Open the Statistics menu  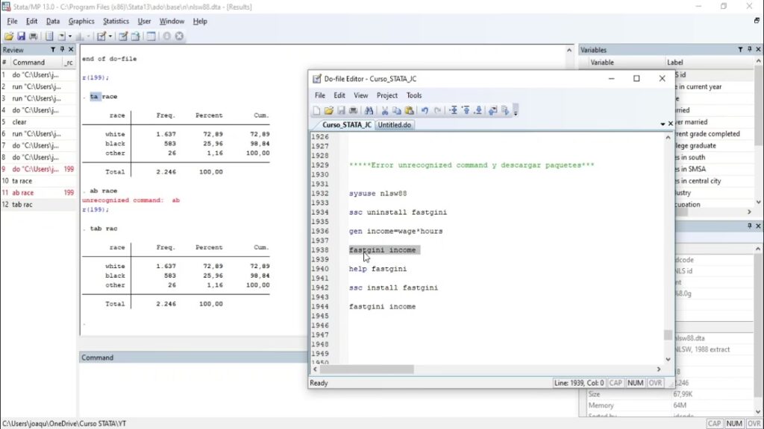(116, 22)
